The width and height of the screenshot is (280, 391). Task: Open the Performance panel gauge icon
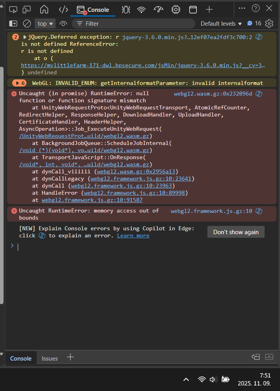158,9
